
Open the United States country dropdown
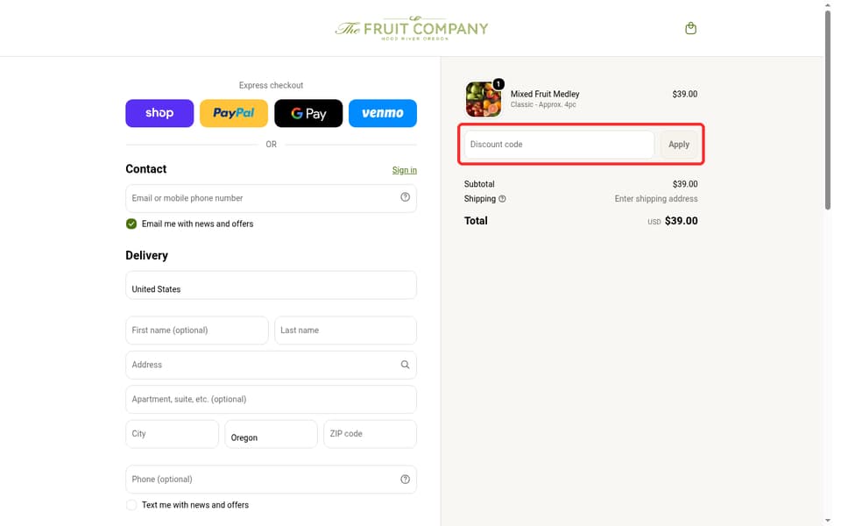271,285
